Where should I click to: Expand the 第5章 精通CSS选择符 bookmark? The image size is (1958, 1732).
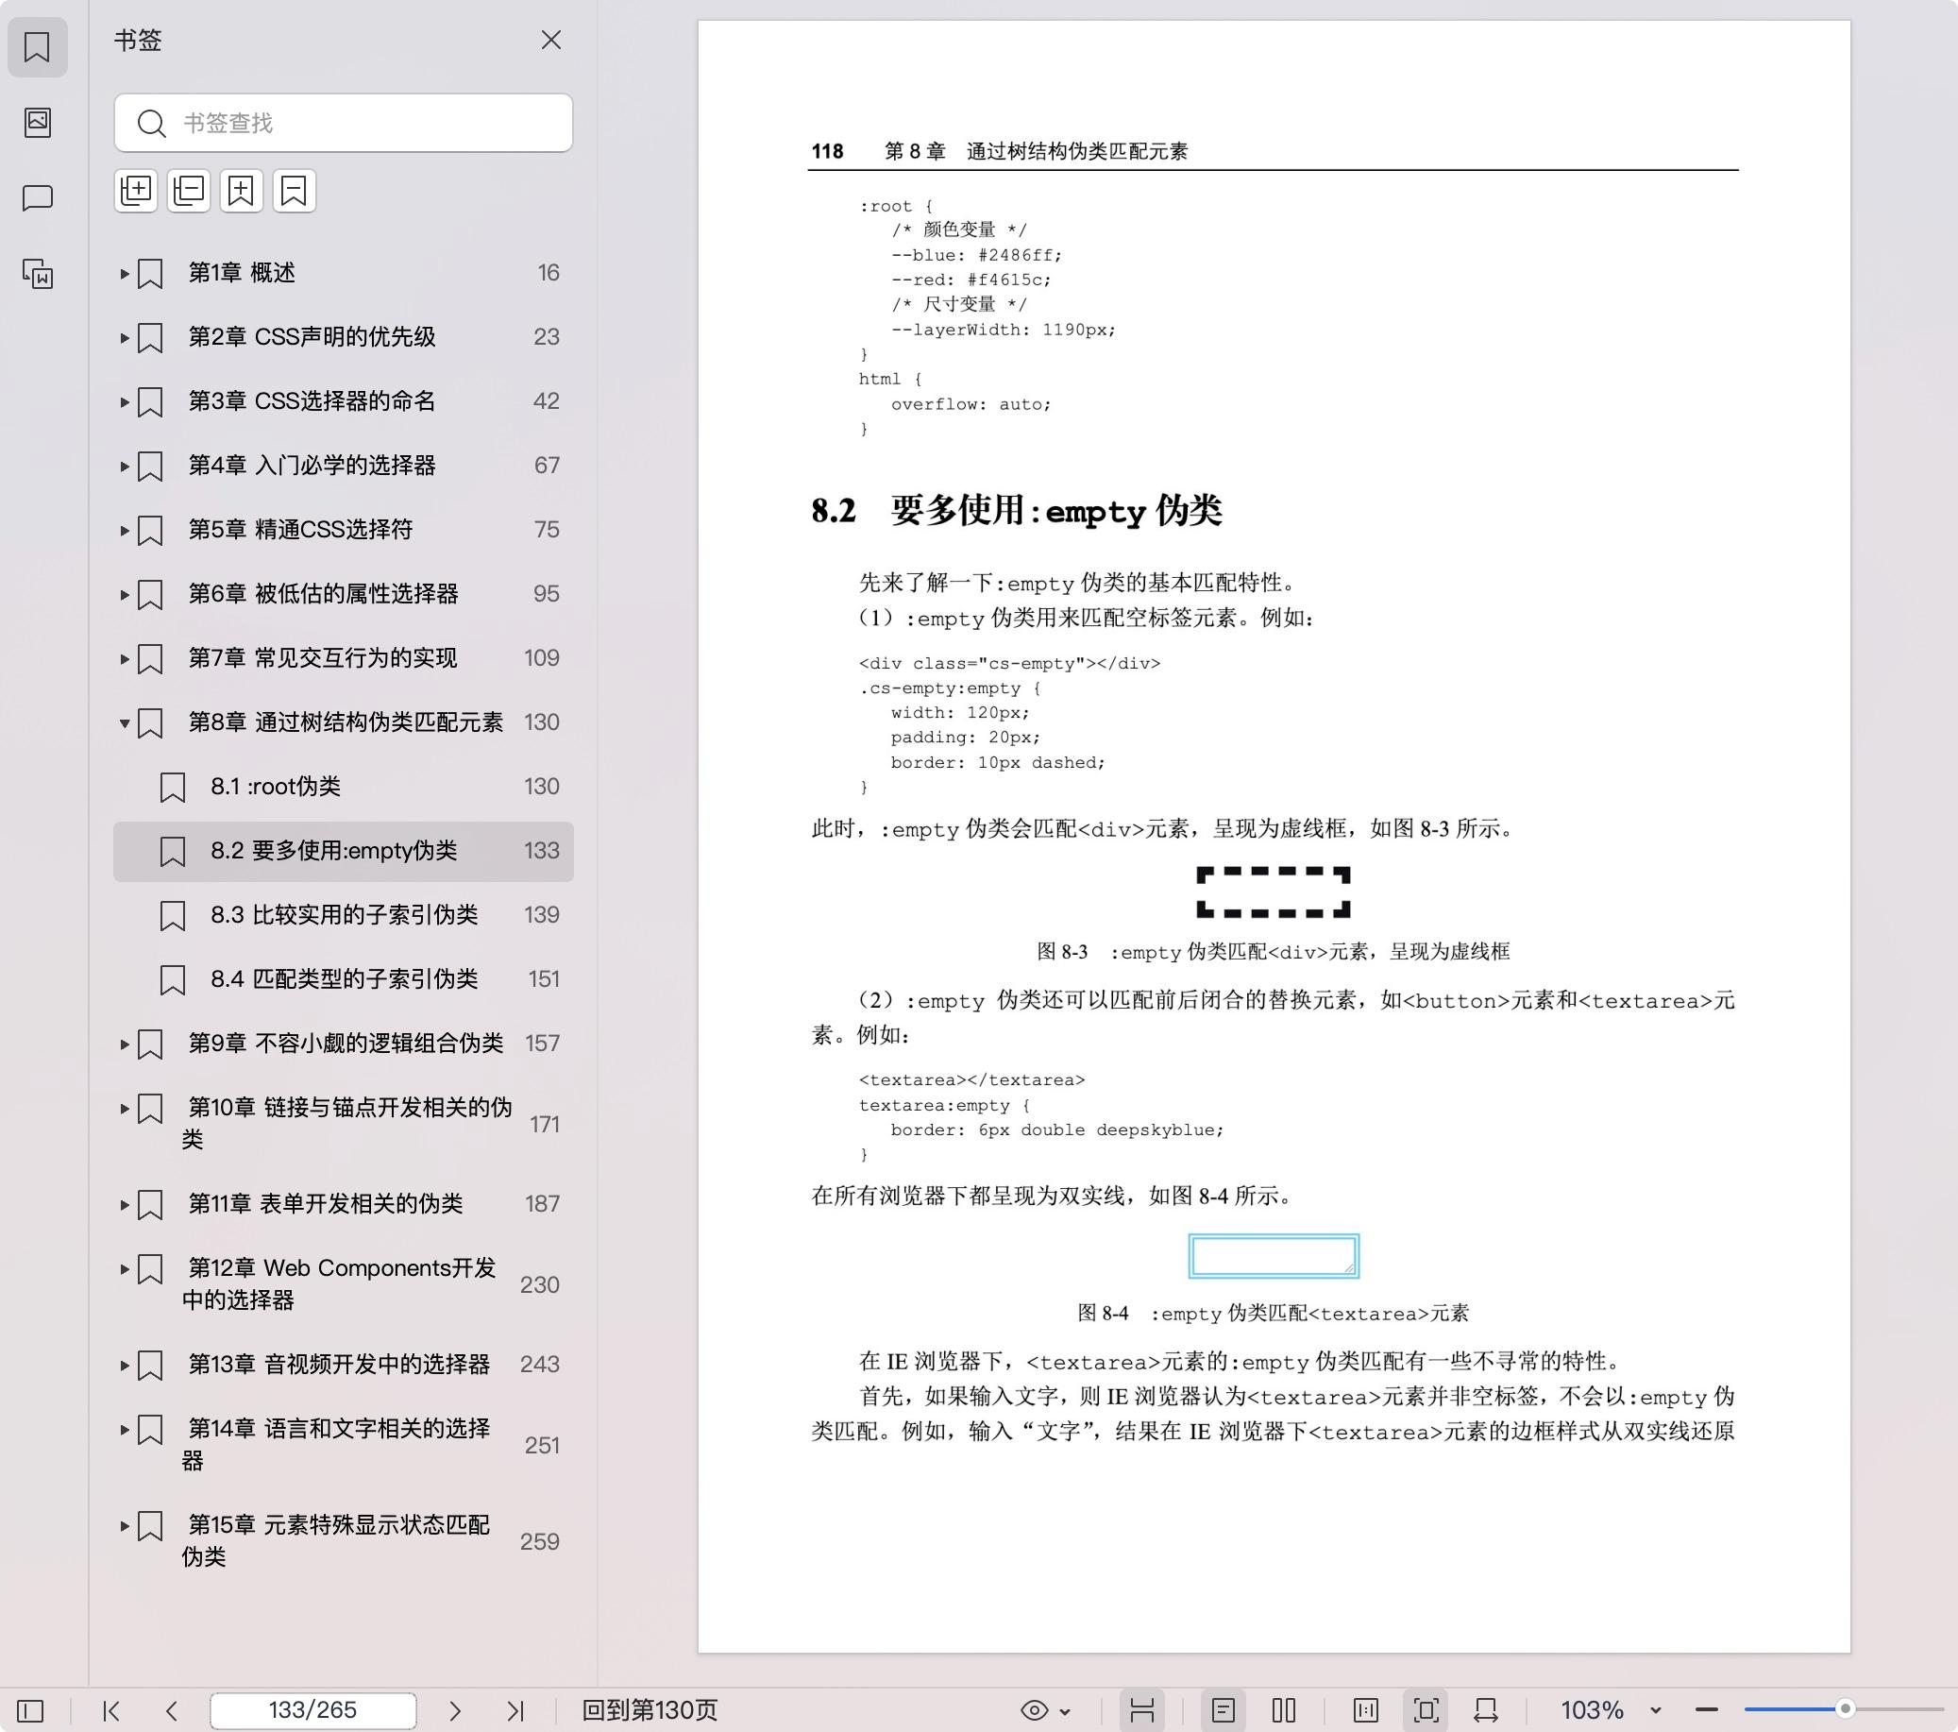pyautogui.click(x=125, y=530)
